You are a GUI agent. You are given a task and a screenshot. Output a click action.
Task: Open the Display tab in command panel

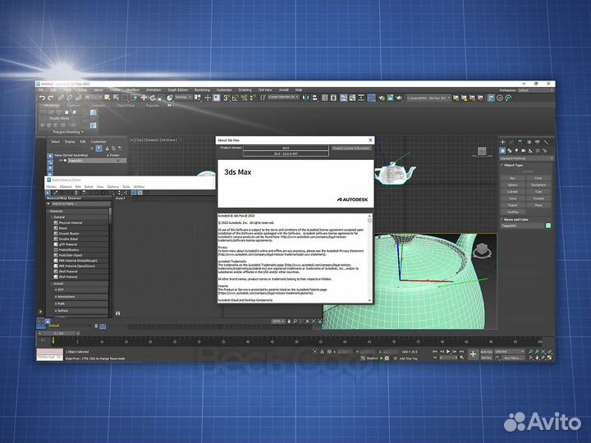538,142
